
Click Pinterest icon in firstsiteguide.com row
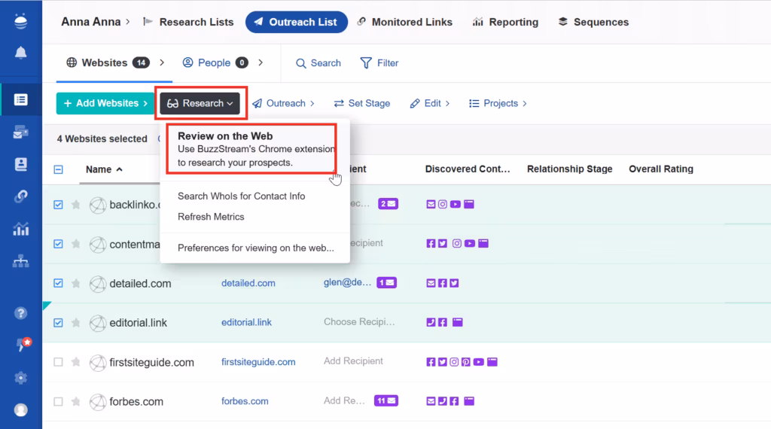pyautogui.click(x=465, y=362)
